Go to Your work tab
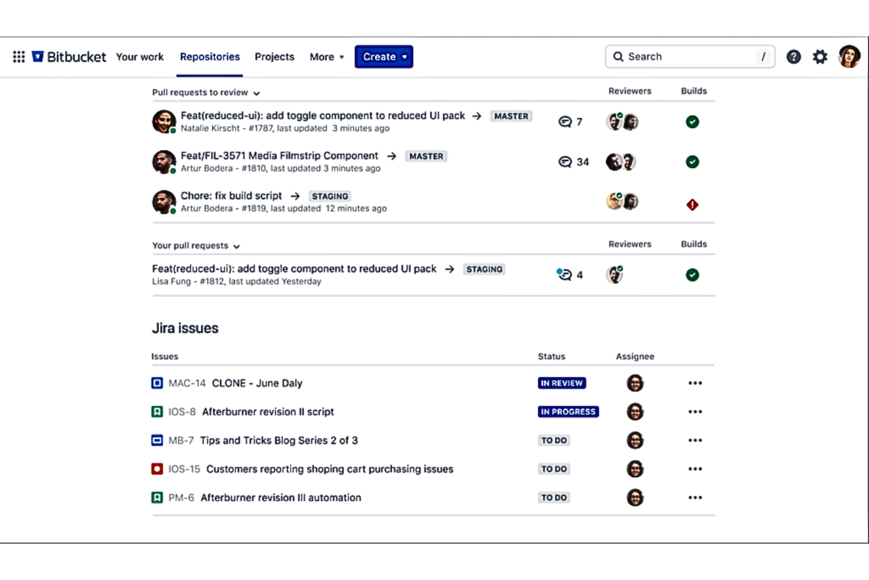The image size is (869, 580). [140, 57]
